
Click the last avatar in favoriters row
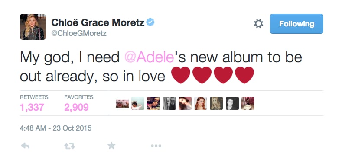click(x=248, y=103)
